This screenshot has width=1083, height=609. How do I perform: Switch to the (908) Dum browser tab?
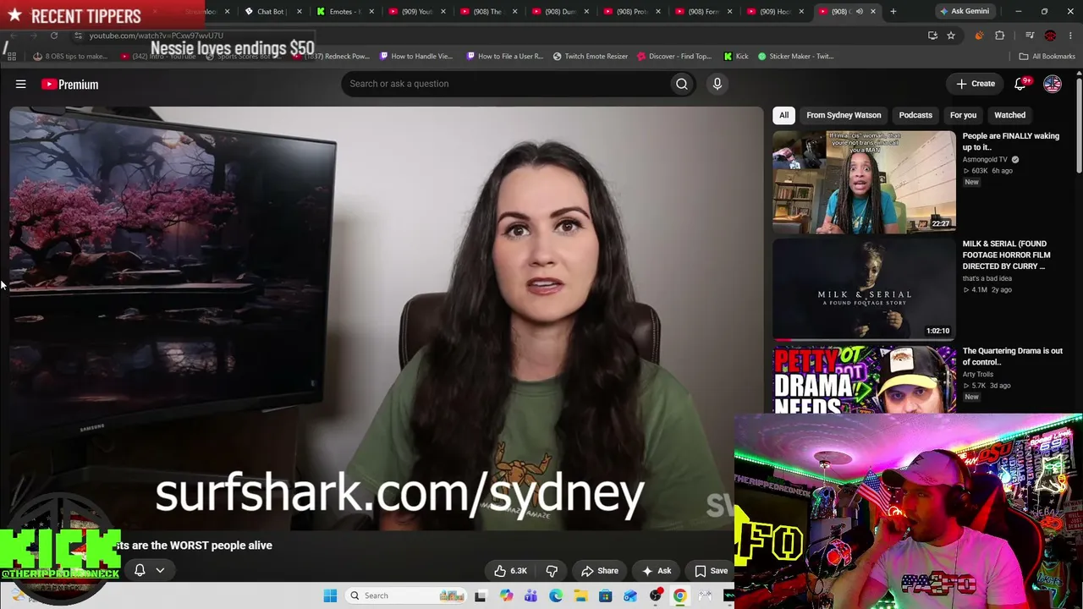561,12
